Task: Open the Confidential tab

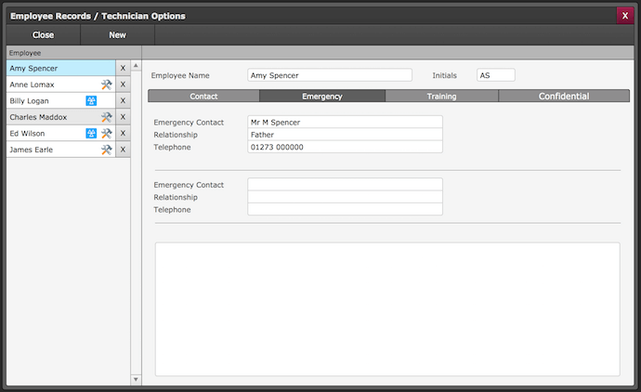Action: click(x=563, y=96)
